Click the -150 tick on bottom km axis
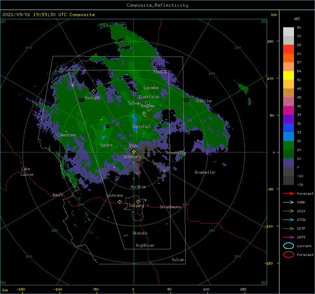This screenshot has width=315, height=294. click(21, 289)
